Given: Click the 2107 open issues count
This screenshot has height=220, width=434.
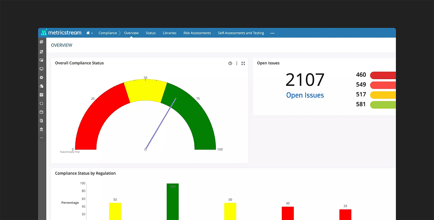Looking at the screenshot, I should pyautogui.click(x=305, y=80).
